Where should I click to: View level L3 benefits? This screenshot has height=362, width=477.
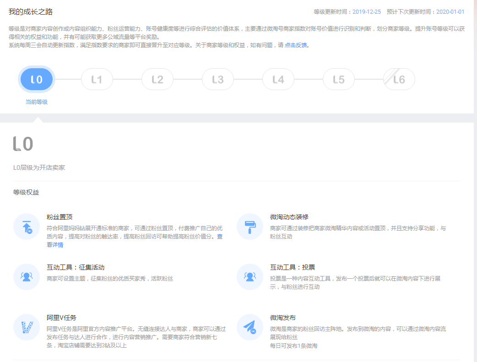(218, 80)
